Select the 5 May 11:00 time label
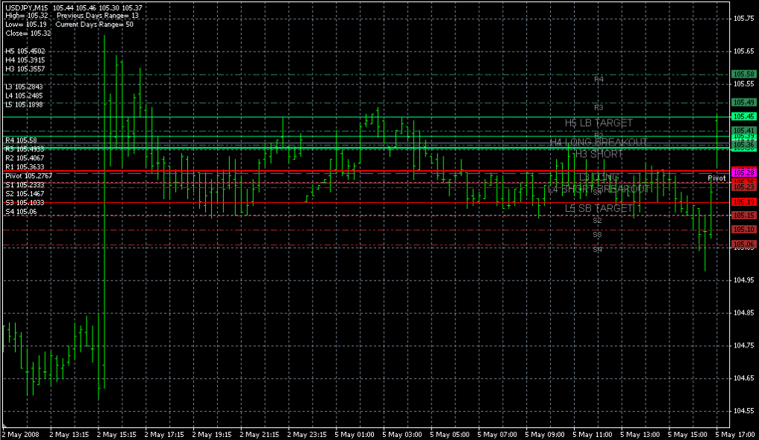The image size is (759, 440). (593, 434)
